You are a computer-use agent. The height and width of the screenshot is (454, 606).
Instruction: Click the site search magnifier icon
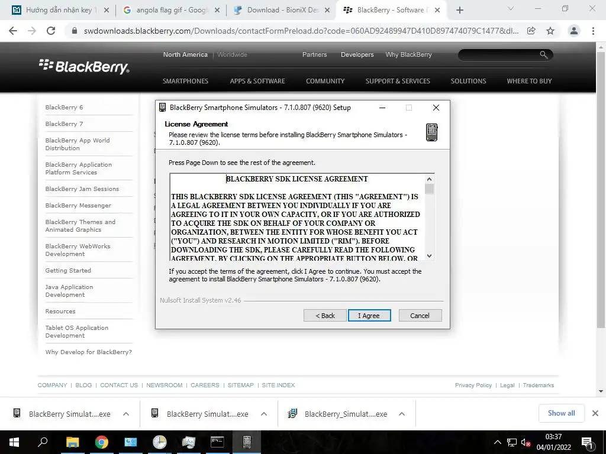[x=544, y=55]
